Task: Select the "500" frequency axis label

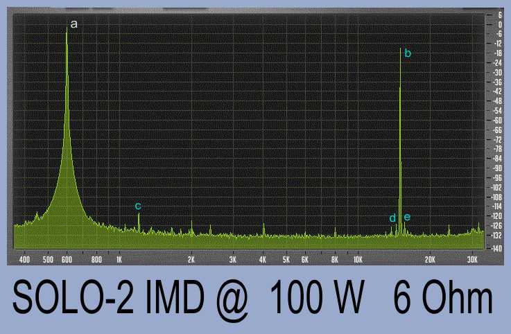Action: point(48,260)
